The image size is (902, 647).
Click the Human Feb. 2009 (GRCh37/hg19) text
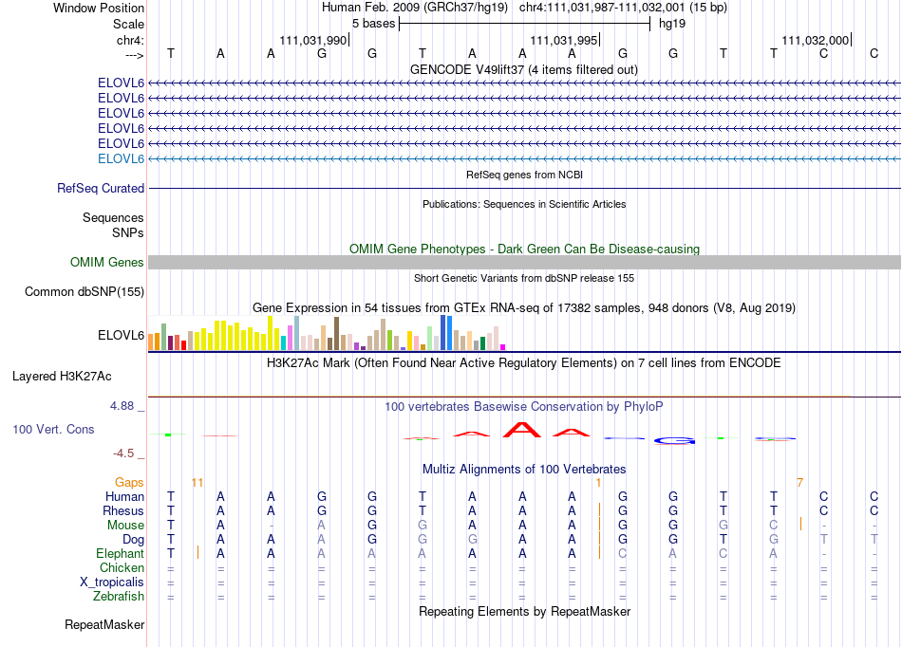(x=415, y=8)
